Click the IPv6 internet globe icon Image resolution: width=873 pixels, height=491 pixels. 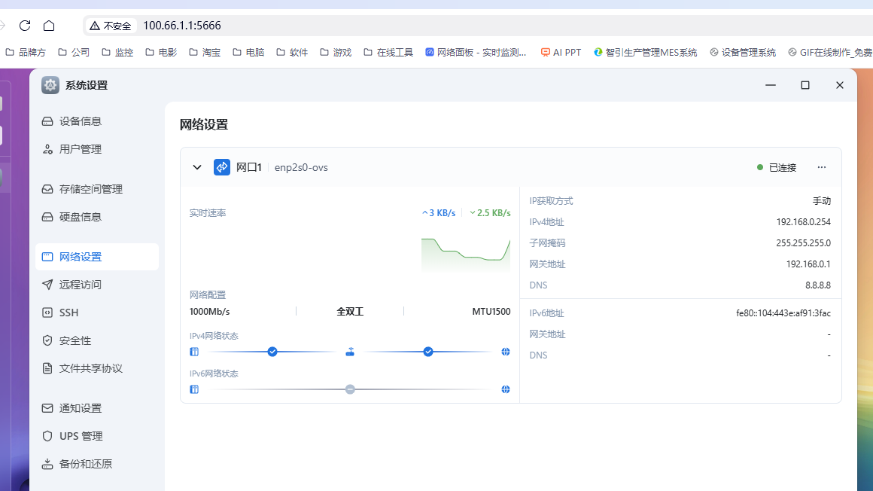point(506,389)
